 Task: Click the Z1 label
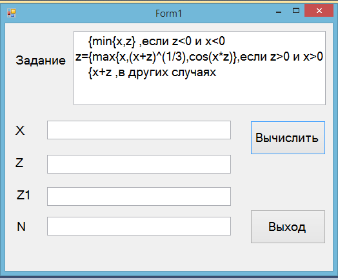tap(23, 195)
